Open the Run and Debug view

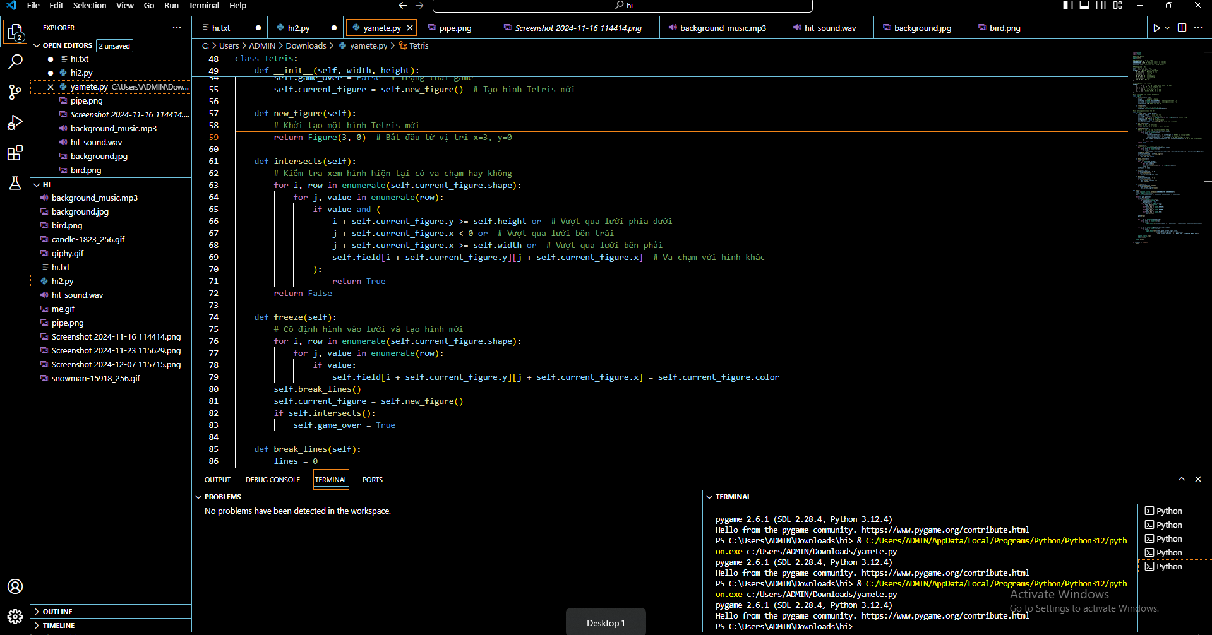tap(15, 122)
